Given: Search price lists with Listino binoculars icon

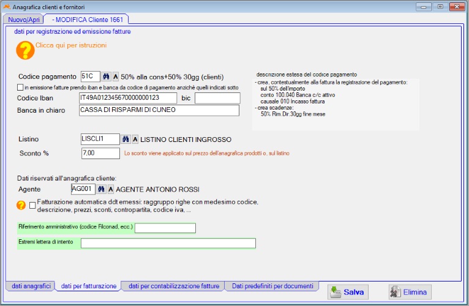Looking at the screenshot, I should (x=126, y=139).
